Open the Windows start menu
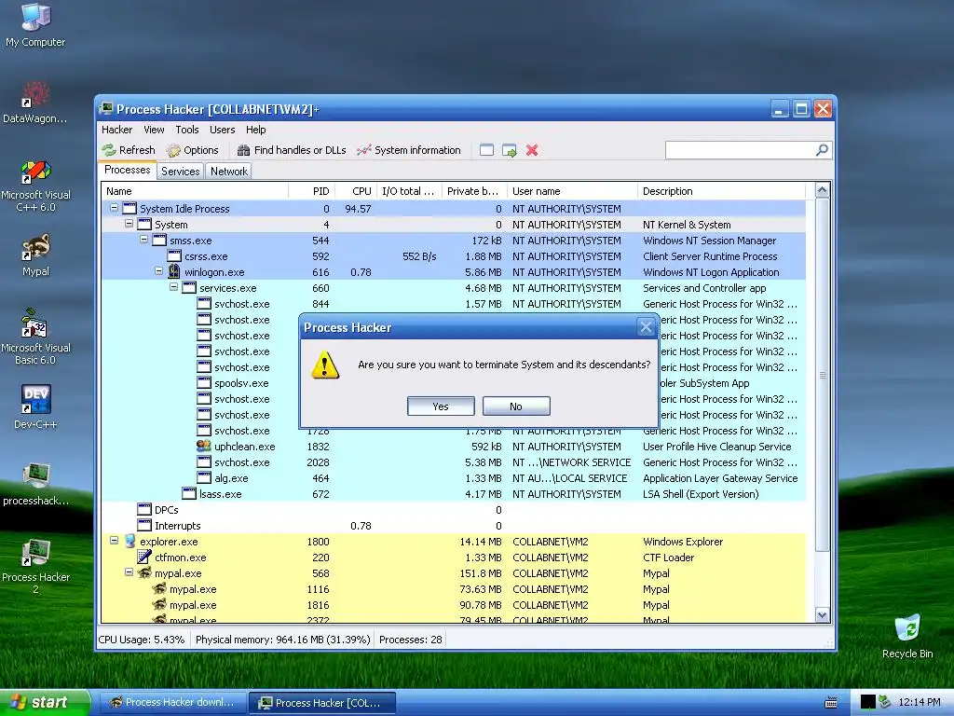 coord(44,702)
